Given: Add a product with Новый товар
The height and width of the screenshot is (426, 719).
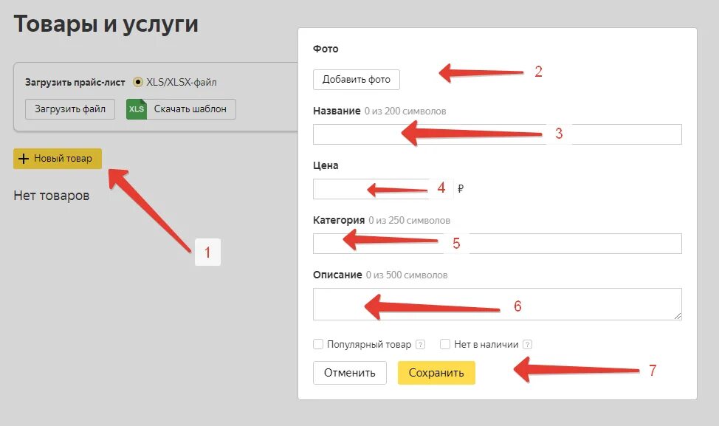Looking at the screenshot, I should 58,159.
